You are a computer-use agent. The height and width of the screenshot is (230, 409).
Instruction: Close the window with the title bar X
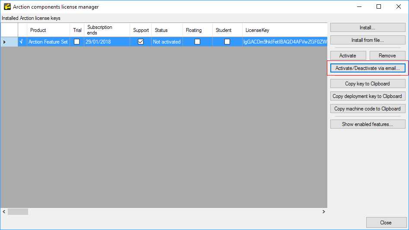tap(399, 6)
